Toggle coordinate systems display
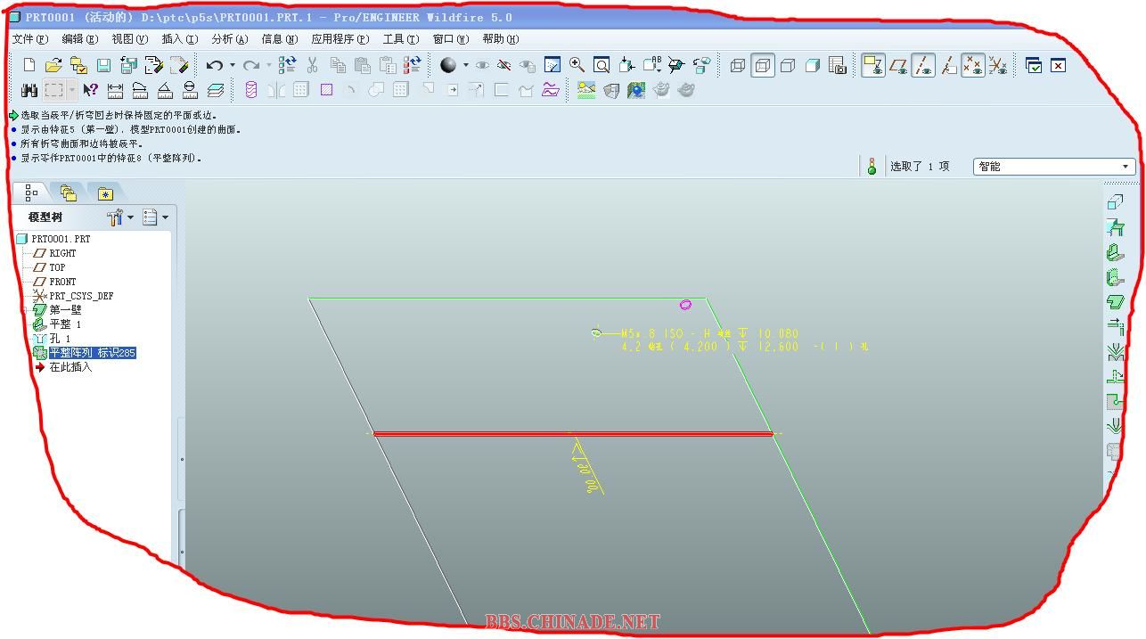 (x=998, y=65)
